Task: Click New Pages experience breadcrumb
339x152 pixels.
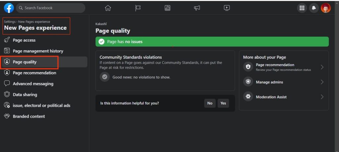Action: click(x=34, y=21)
